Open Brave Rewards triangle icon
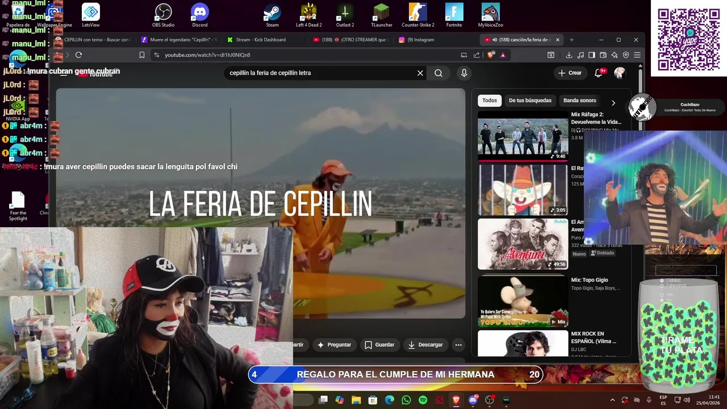 click(x=503, y=55)
